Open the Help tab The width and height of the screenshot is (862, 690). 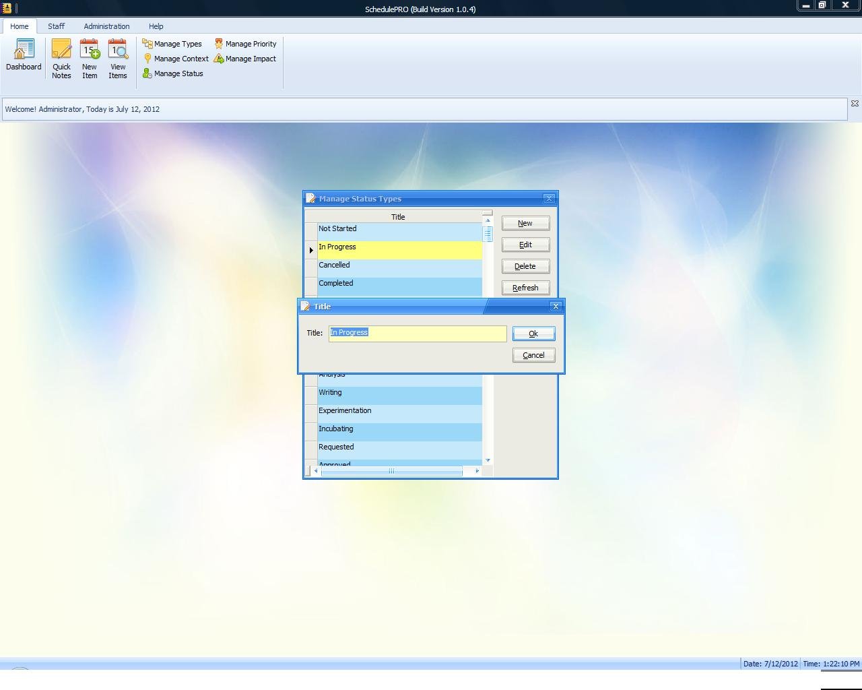click(x=156, y=26)
